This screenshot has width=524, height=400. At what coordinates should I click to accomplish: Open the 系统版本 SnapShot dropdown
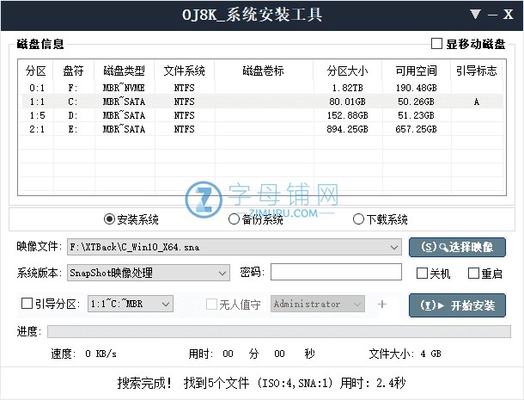[222, 273]
